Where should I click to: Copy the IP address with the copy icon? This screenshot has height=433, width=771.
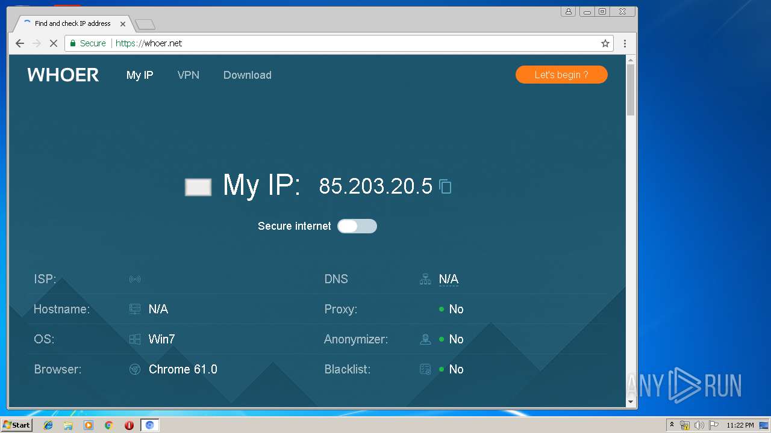[x=445, y=186]
